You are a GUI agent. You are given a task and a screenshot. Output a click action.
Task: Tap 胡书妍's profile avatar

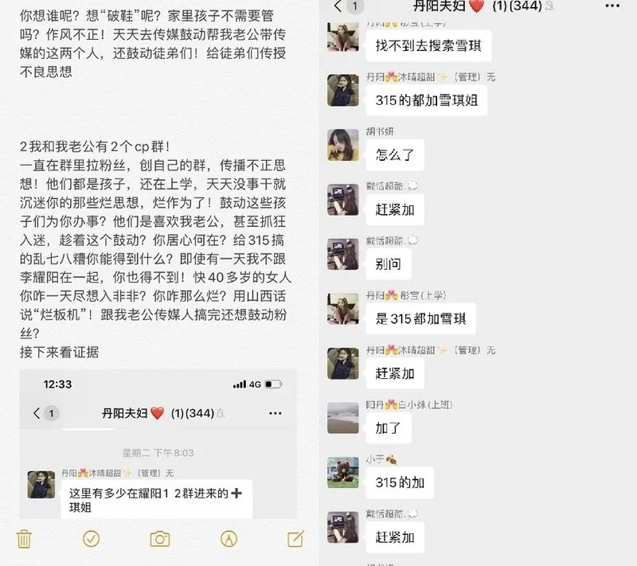[x=343, y=145]
